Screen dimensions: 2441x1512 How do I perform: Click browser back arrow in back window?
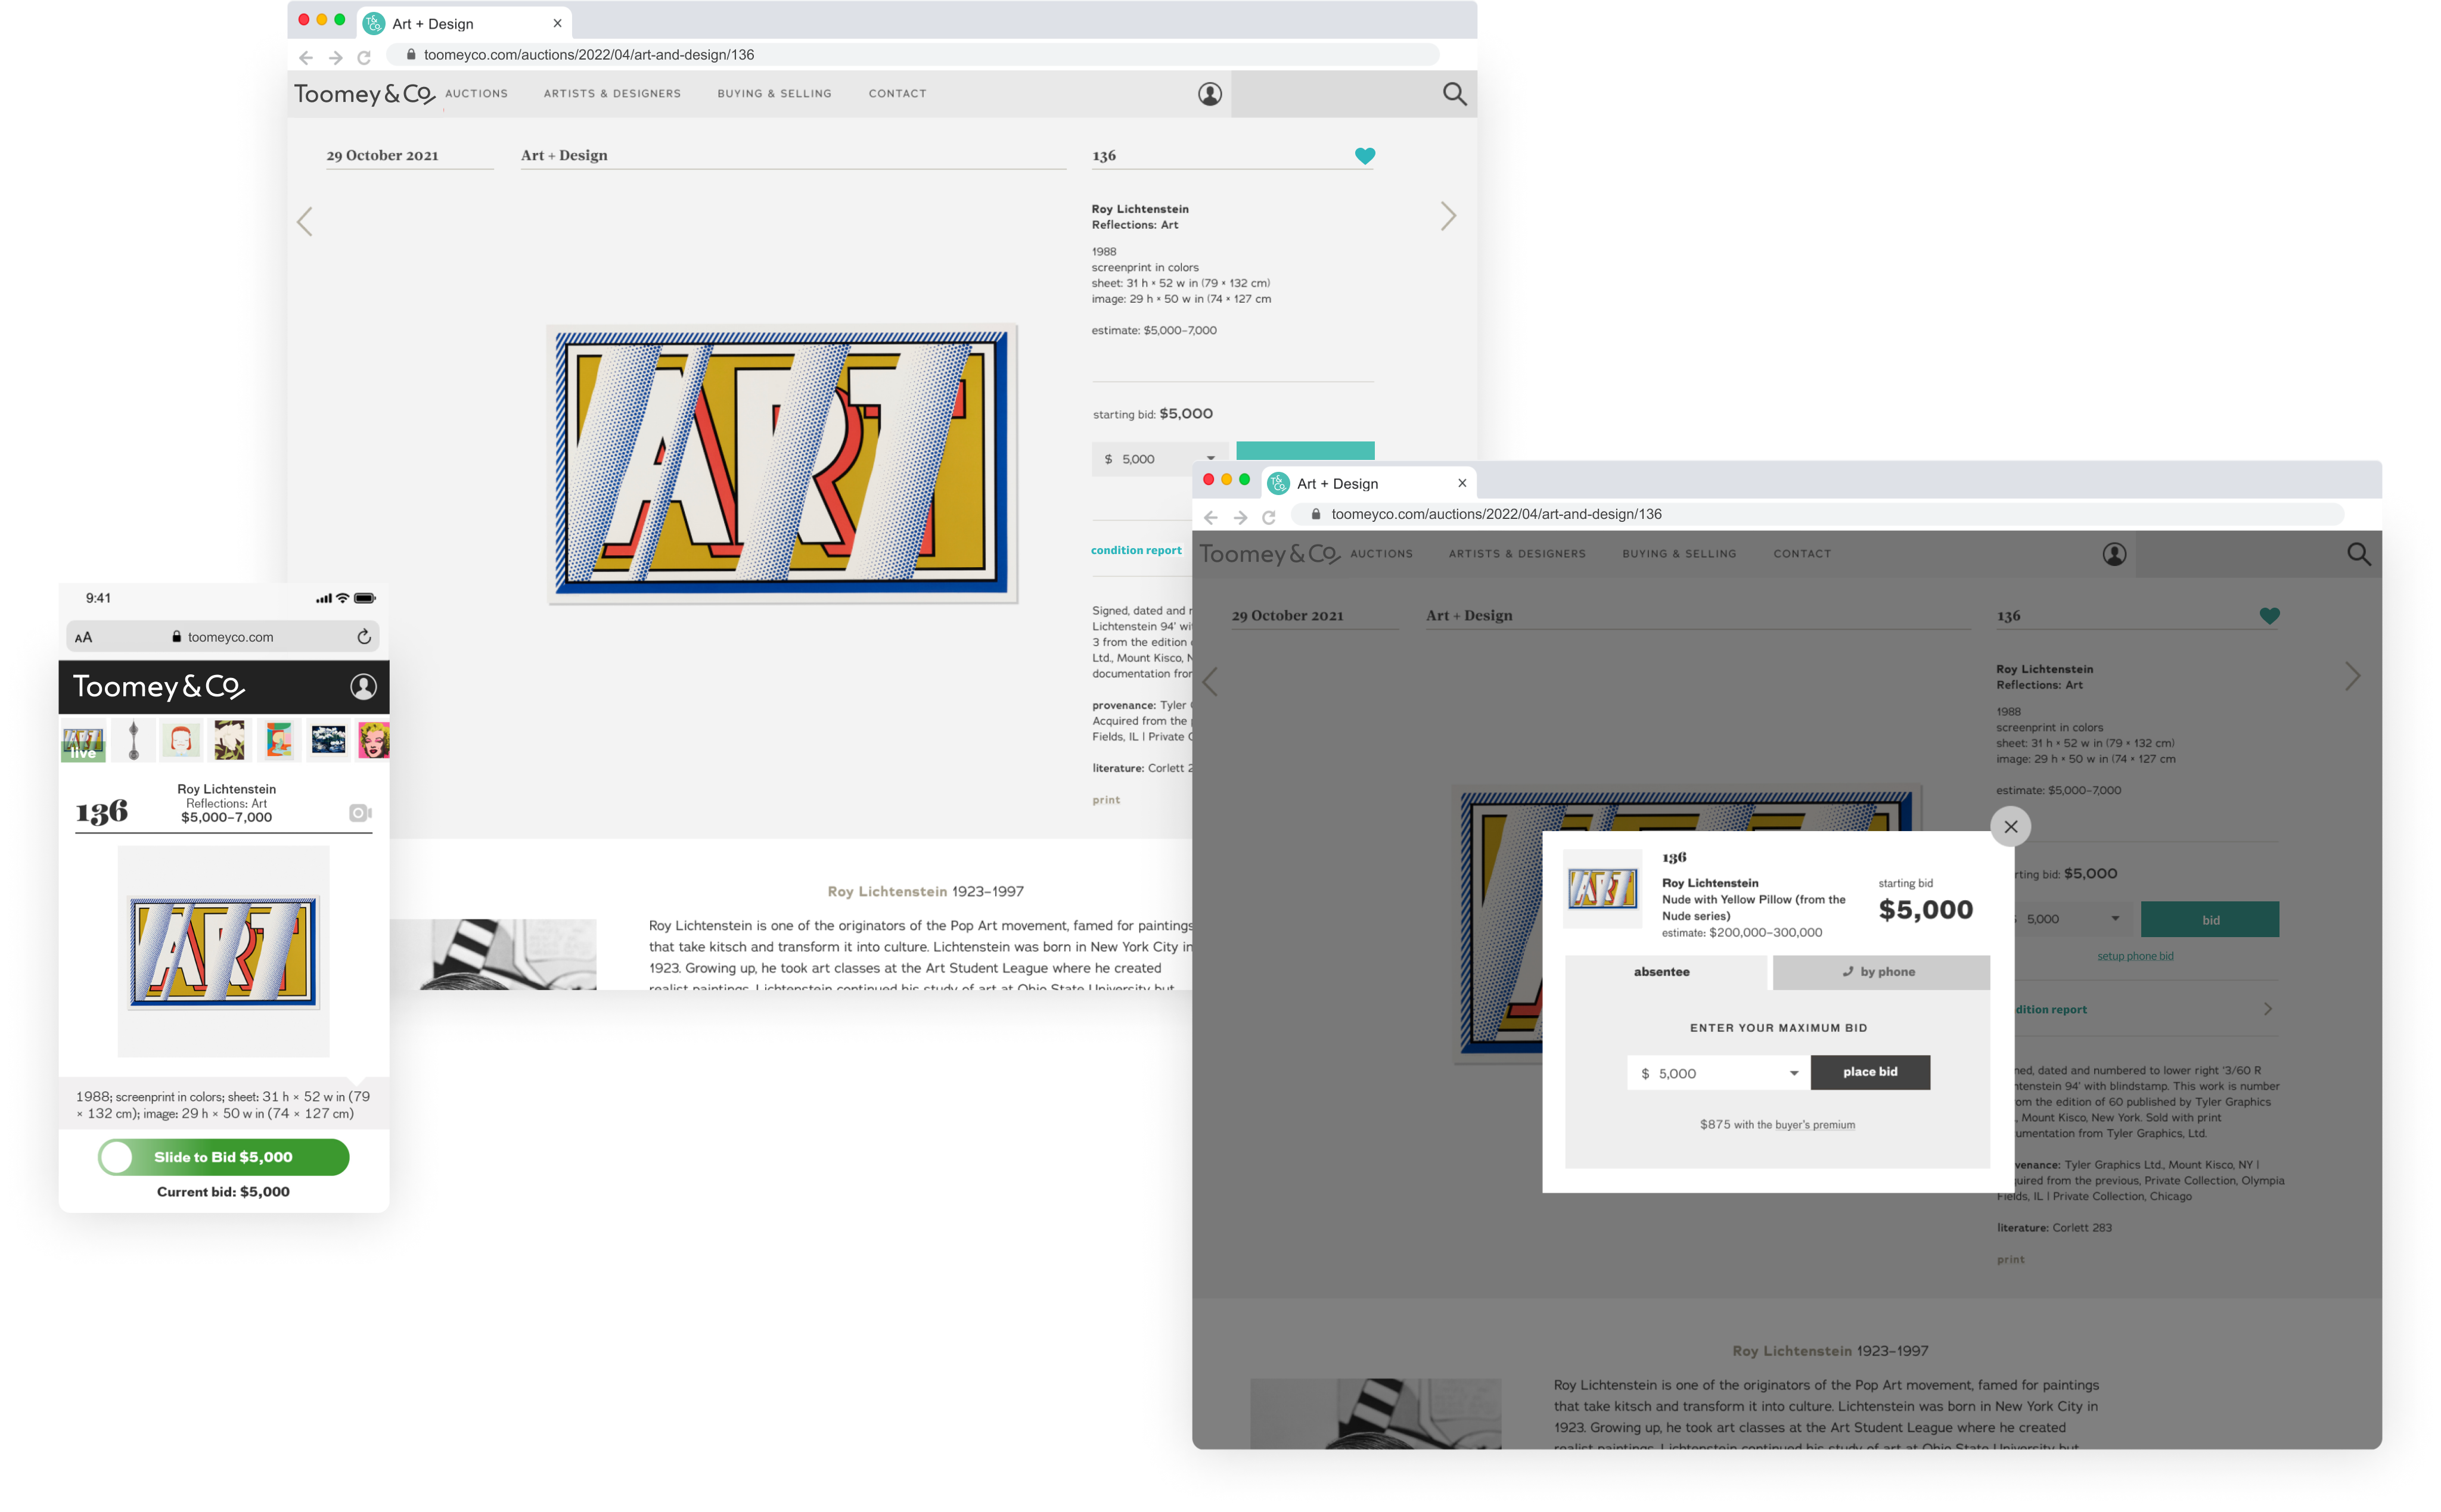[306, 57]
